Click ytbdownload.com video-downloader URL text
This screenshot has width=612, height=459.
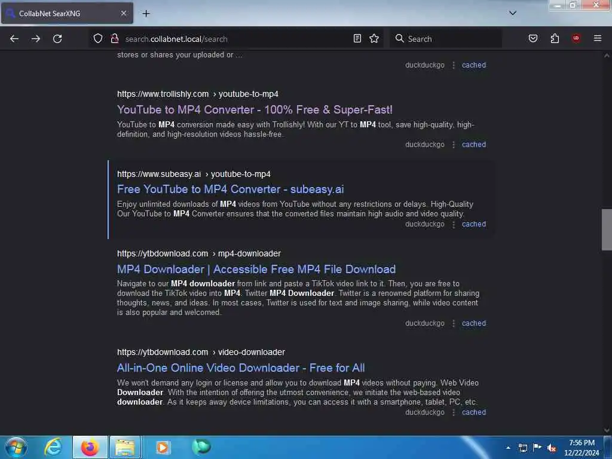(201, 352)
